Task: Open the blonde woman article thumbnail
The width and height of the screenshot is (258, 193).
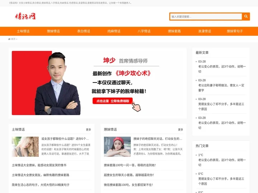Action: click(25, 147)
